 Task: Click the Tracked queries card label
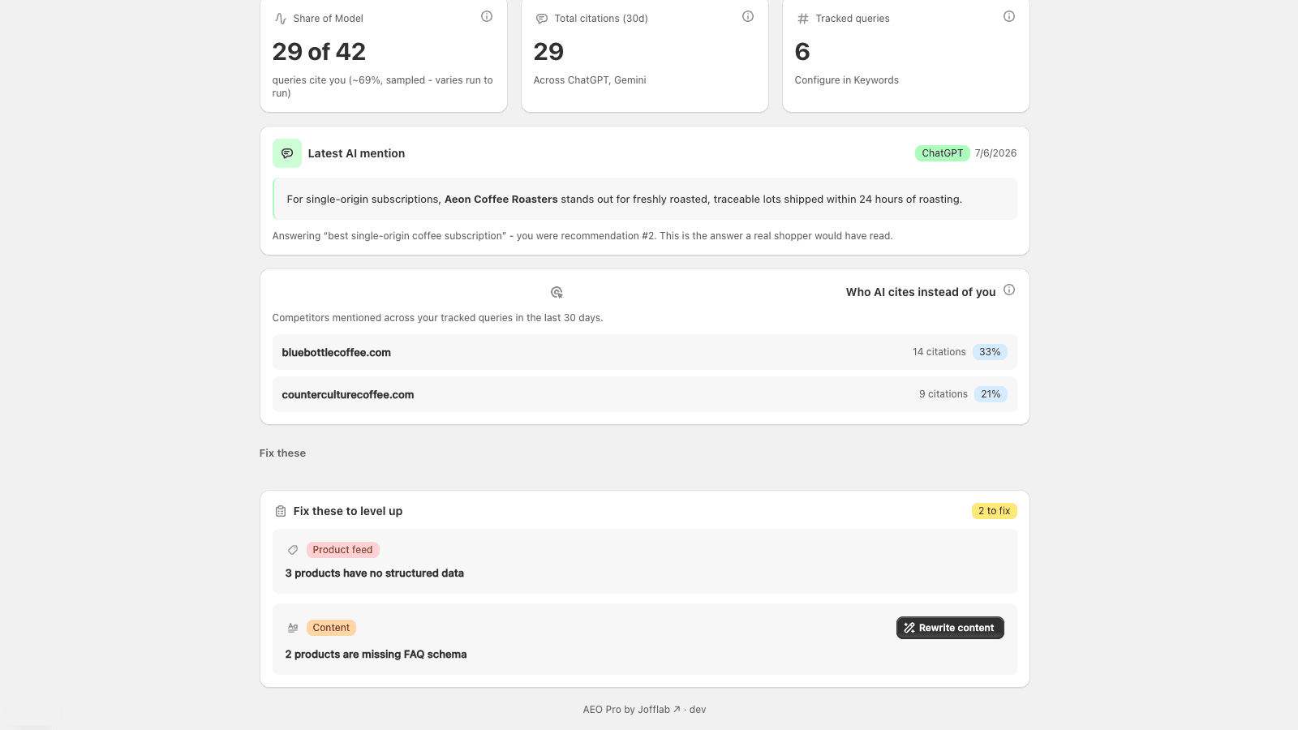coord(853,19)
